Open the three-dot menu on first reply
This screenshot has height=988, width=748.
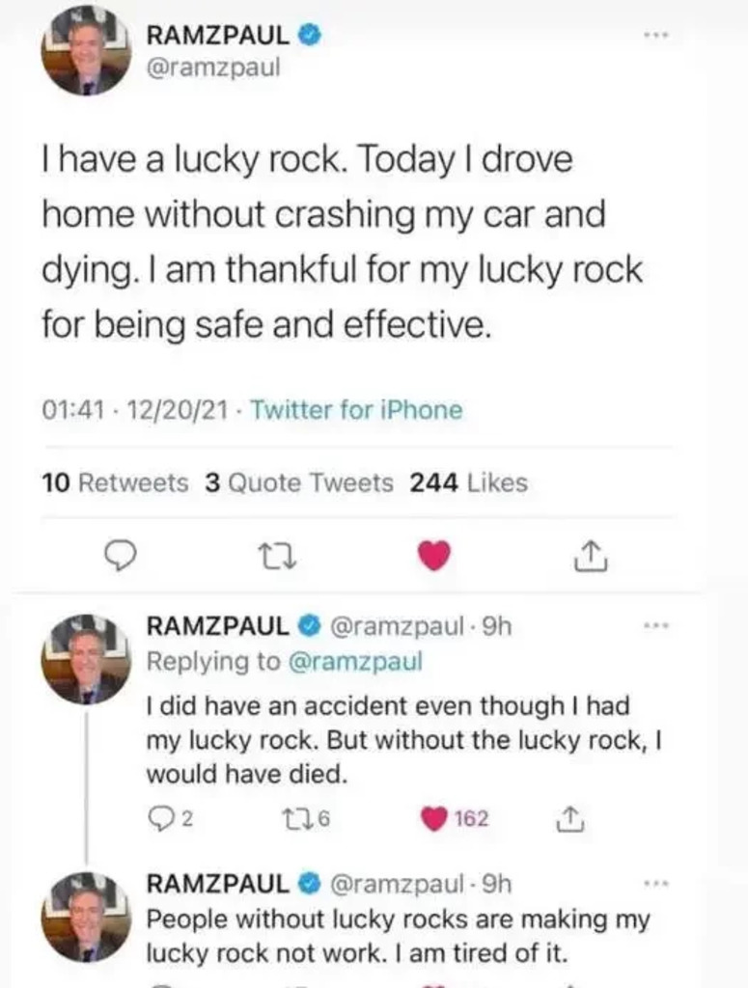tap(656, 626)
